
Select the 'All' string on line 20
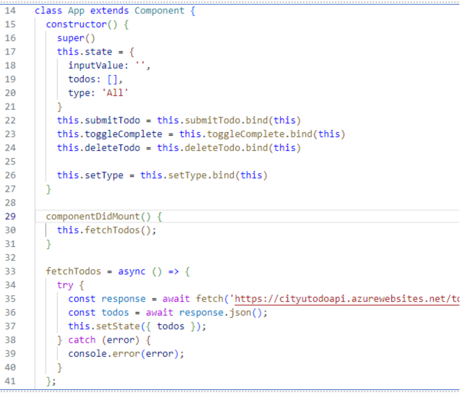coord(114,93)
